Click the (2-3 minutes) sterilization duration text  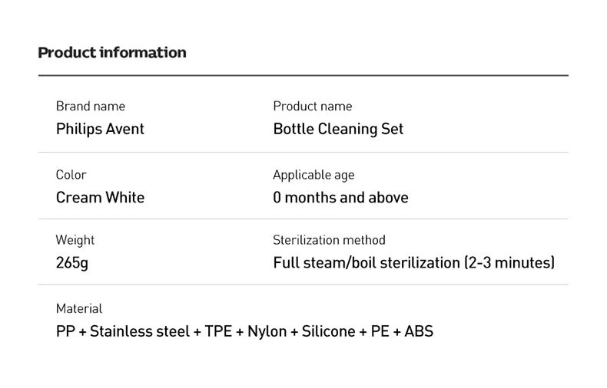[509, 263]
